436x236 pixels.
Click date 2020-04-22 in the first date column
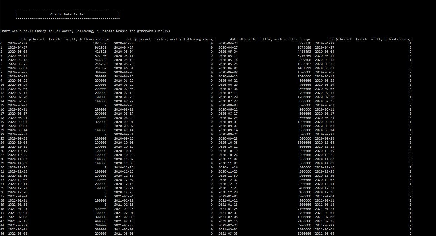click(18, 43)
